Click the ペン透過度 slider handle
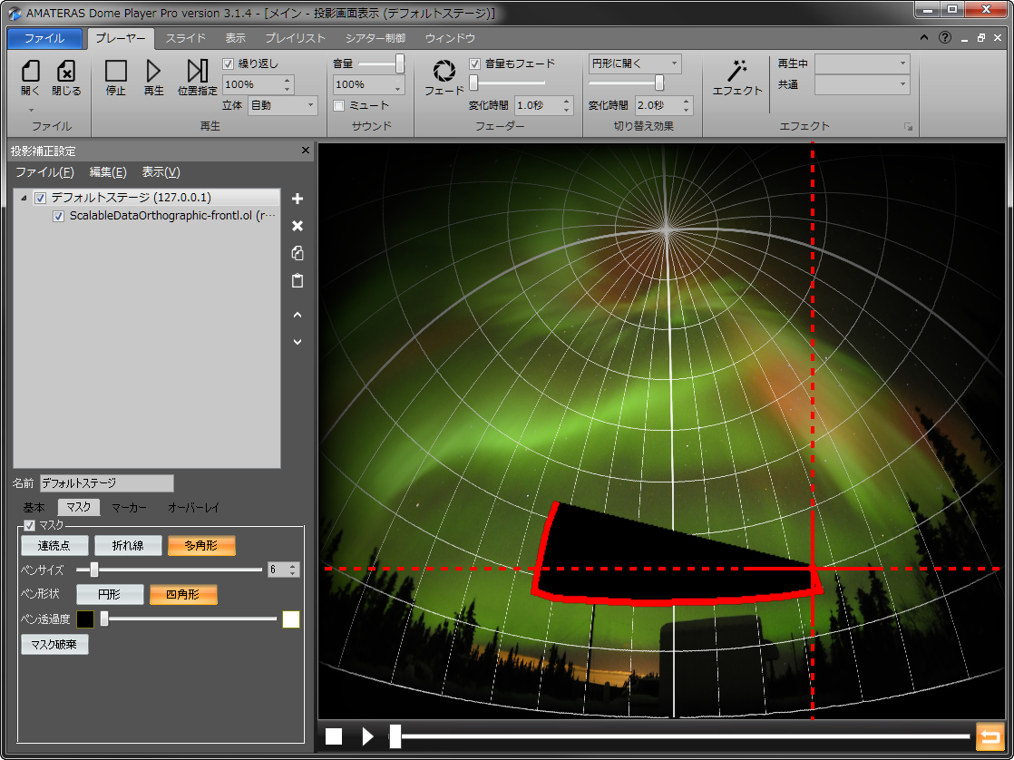1014x760 pixels. 104,619
